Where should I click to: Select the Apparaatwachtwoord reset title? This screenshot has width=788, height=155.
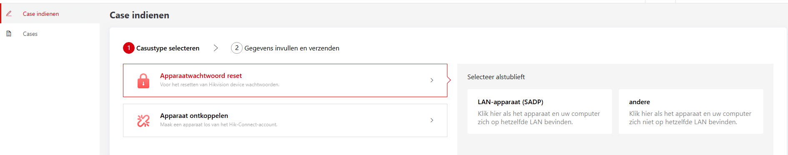click(201, 75)
